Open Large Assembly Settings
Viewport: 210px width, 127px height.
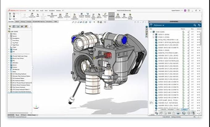coord(130,16)
